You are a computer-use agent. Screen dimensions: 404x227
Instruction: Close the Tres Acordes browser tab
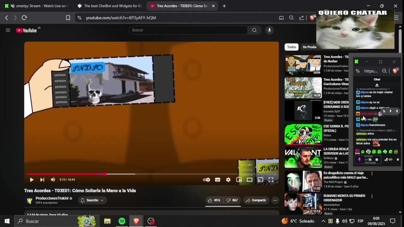click(x=213, y=6)
